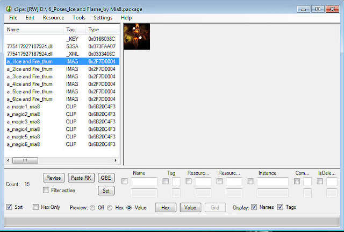Uncheck the Sort checkbox

pos(9,207)
